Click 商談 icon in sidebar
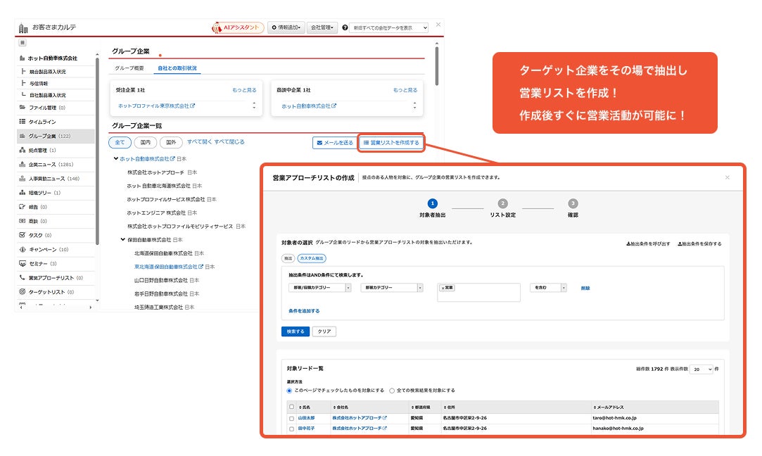762x456 pixels. click(x=23, y=221)
